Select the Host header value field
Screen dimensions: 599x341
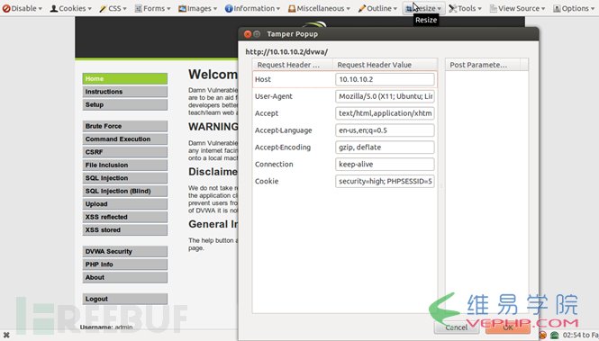coord(385,79)
